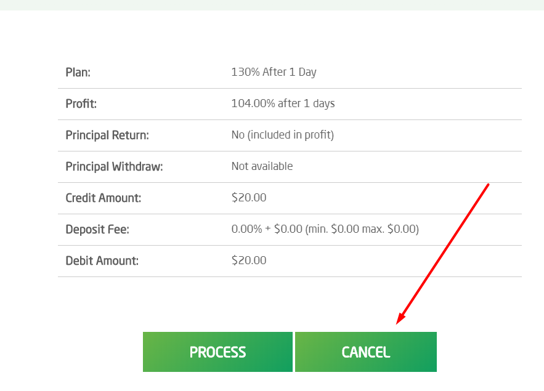Select the Principal Return label
544x391 pixels.
coord(107,135)
